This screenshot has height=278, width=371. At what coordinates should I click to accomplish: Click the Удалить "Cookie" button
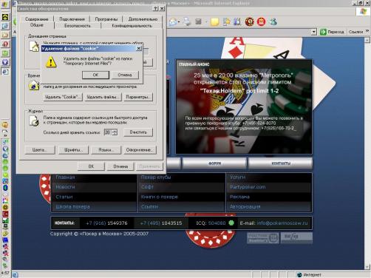(63, 97)
